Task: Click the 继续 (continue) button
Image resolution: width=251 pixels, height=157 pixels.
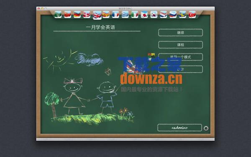Action: click(x=181, y=33)
